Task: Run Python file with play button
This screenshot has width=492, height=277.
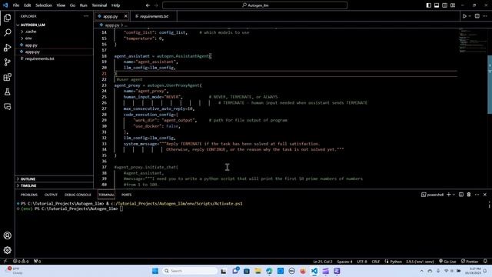Action: click(x=464, y=16)
